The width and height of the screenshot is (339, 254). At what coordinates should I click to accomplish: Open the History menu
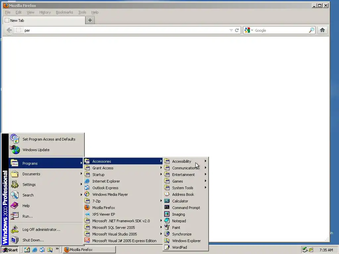45,12
